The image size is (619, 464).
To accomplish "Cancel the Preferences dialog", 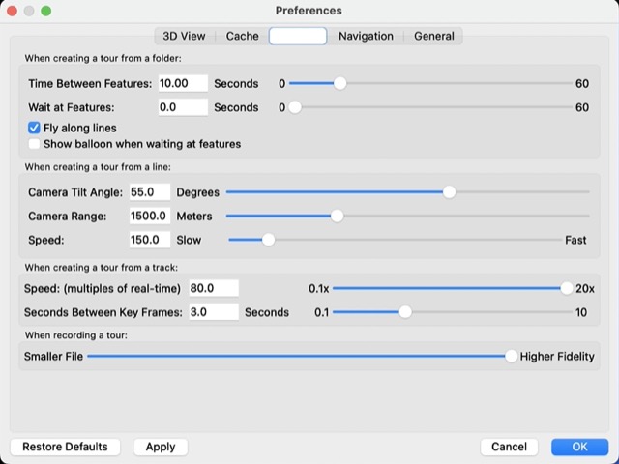I will (x=509, y=447).
